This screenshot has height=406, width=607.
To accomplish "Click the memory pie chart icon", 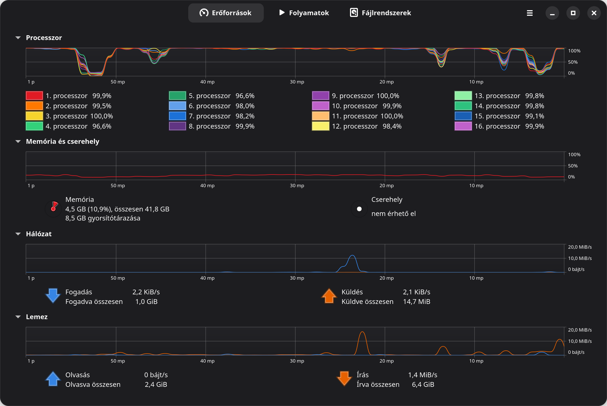I will coord(53,209).
